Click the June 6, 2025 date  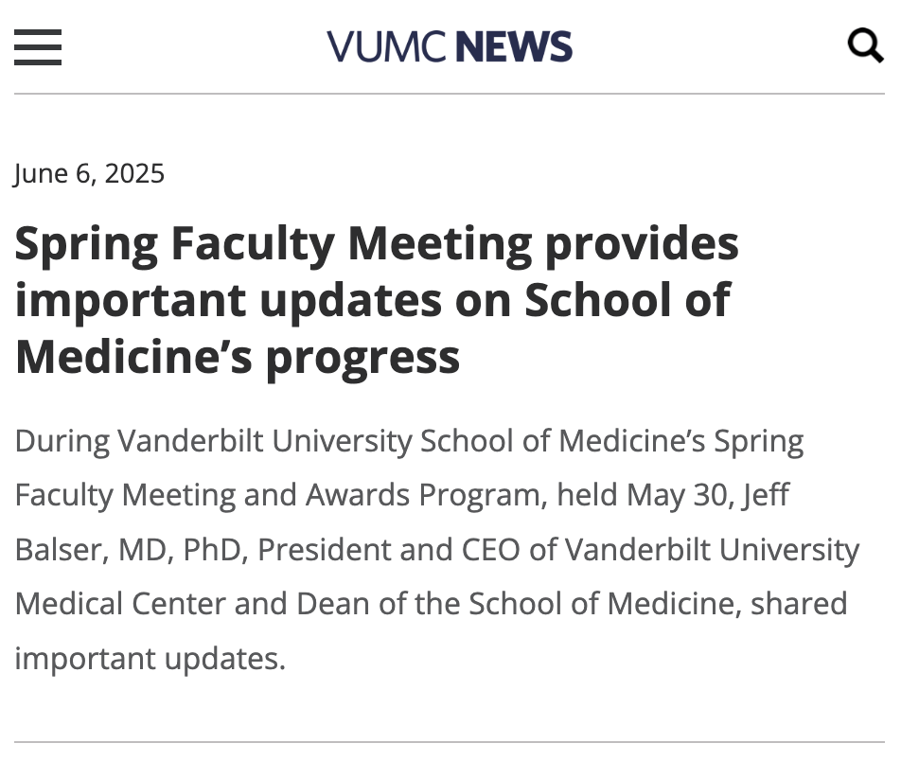(x=89, y=174)
